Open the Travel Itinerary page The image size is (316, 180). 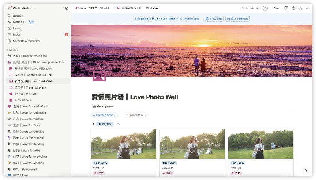pyautogui.click(x=30, y=87)
